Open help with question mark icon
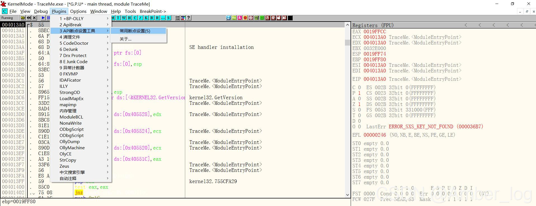536x206 pixels. tap(189, 18)
